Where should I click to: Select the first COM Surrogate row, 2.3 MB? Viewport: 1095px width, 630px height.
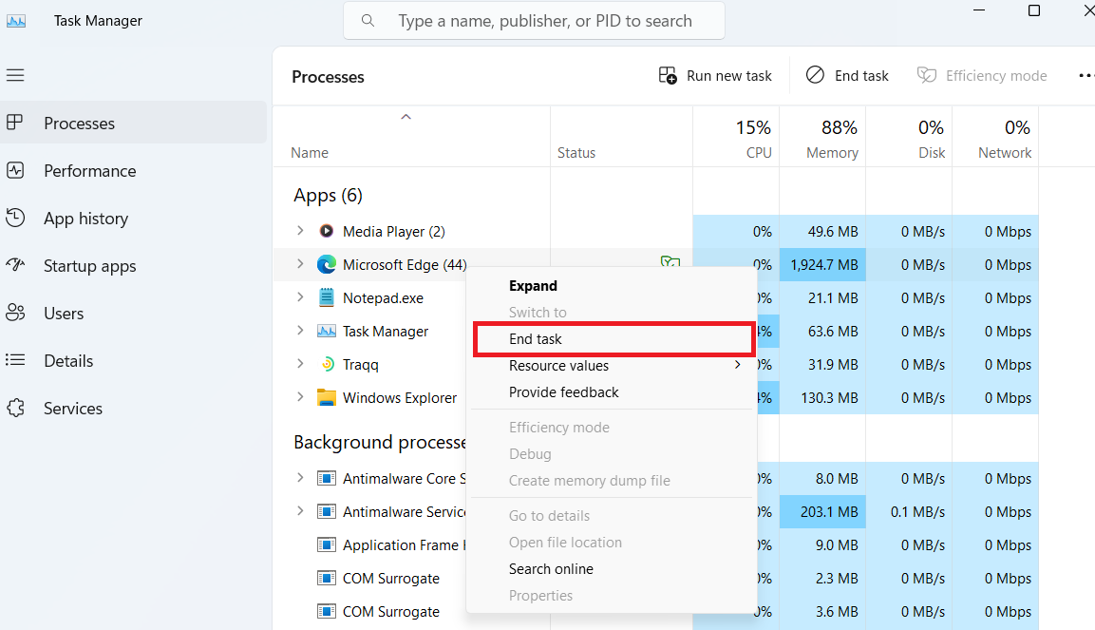click(391, 579)
